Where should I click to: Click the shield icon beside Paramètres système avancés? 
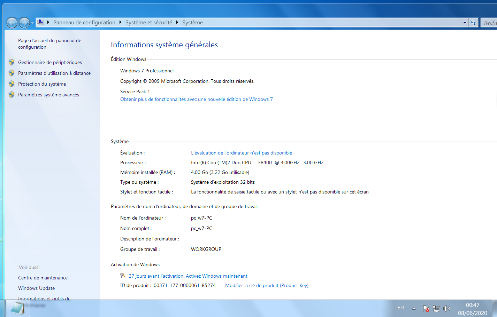coord(12,95)
